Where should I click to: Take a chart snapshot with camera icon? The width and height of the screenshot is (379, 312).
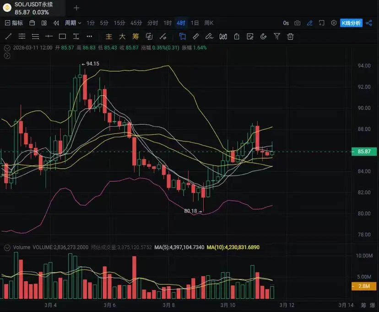point(298,23)
